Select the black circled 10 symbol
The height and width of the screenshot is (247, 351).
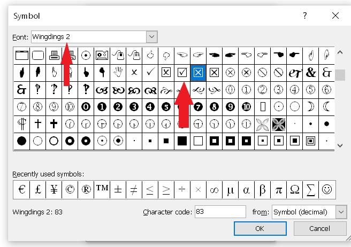[x=246, y=107]
